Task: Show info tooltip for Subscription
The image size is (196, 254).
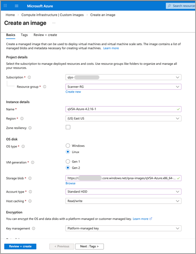Action: (x=29, y=77)
